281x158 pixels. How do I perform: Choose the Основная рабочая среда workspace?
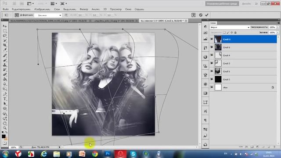click(222, 4)
